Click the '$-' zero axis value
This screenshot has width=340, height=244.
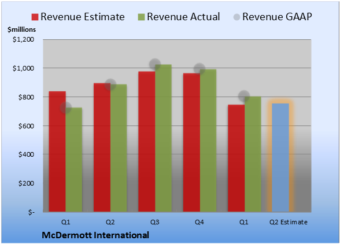pyautogui.click(x=31, y=212)
